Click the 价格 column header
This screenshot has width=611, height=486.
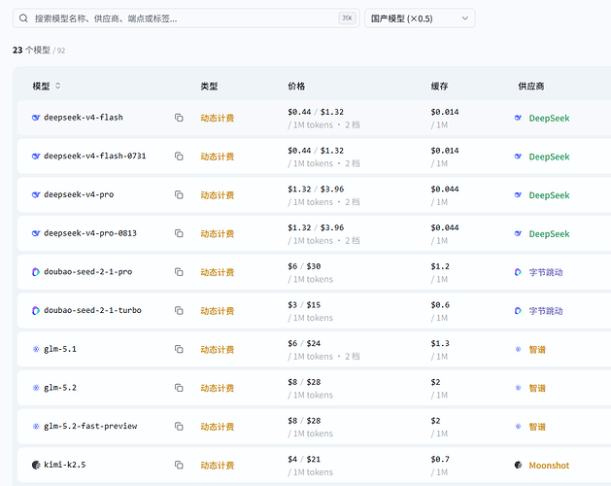click(x=296, y=87)
